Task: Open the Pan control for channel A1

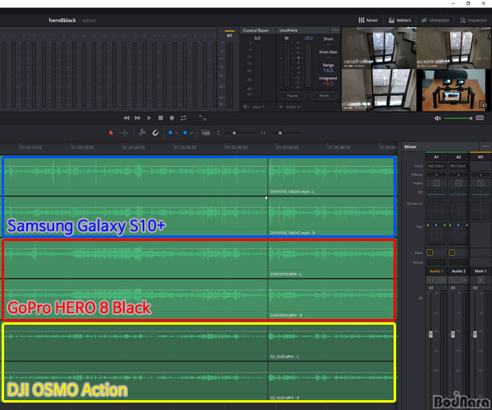Action: tap(436, 234)
